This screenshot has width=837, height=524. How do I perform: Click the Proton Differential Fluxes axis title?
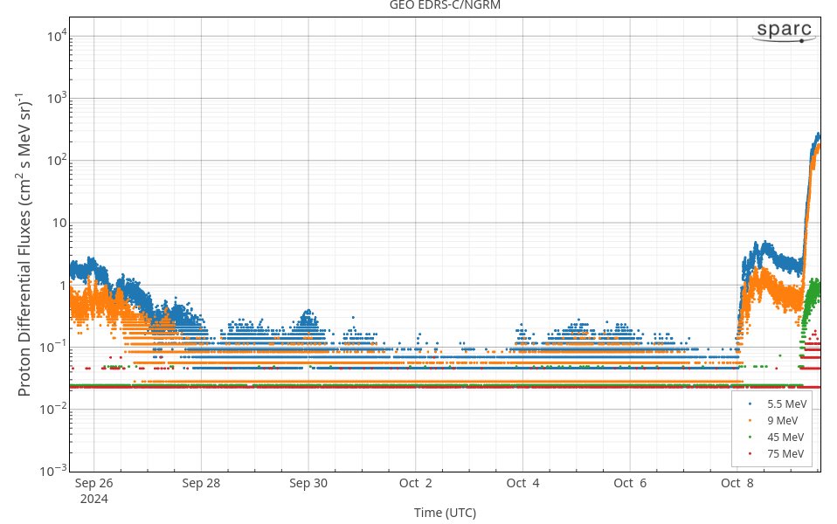[x=24, y=245]
